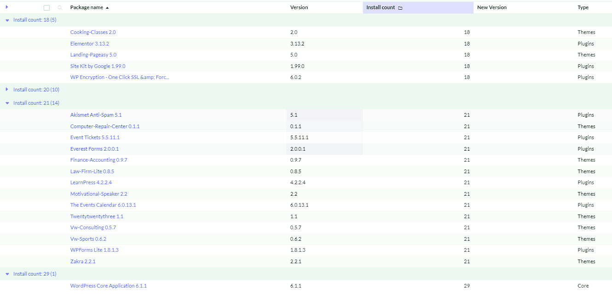Open LearnPress 4.2.2.4 link
Viewport: 612px width, 300px height.
[91, 182]
